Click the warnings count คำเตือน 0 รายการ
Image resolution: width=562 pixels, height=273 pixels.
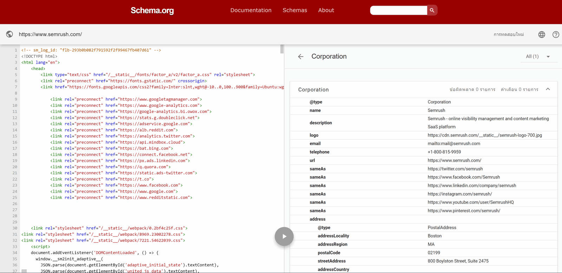(519, 90)
